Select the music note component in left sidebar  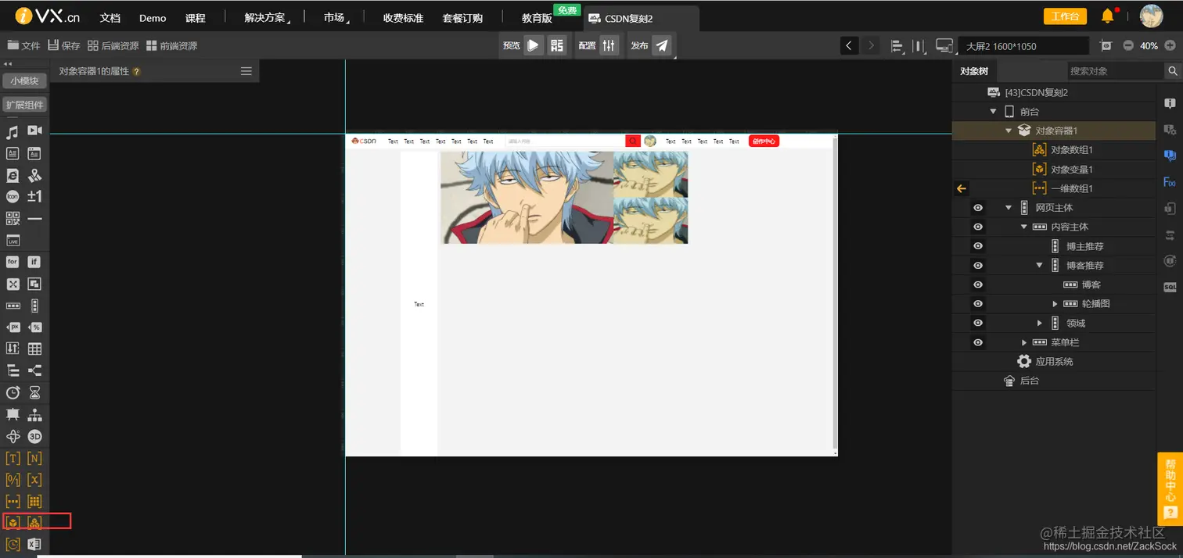[x=12, y=131]
